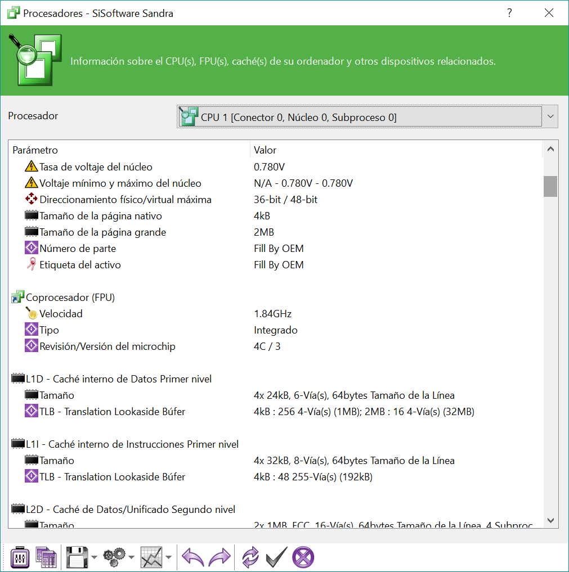Screen dimensions: 569x572
Task: Click the Direccionamiento físico/virtual red arrows icon
Action: click(32, 199)
